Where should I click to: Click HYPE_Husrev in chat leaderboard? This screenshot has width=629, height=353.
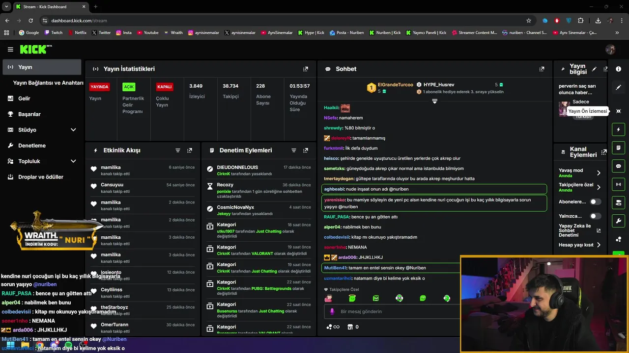point(439,84)
